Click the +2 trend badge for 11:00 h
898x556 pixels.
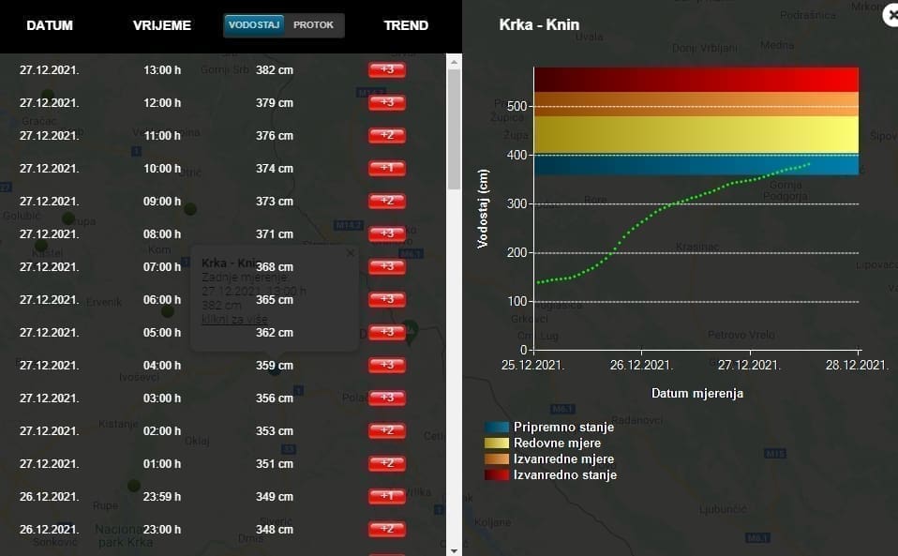pyautogui.click(x=386, y=136)
